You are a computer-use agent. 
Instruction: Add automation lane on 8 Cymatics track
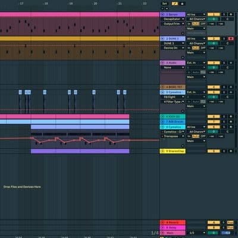[183, 146]
